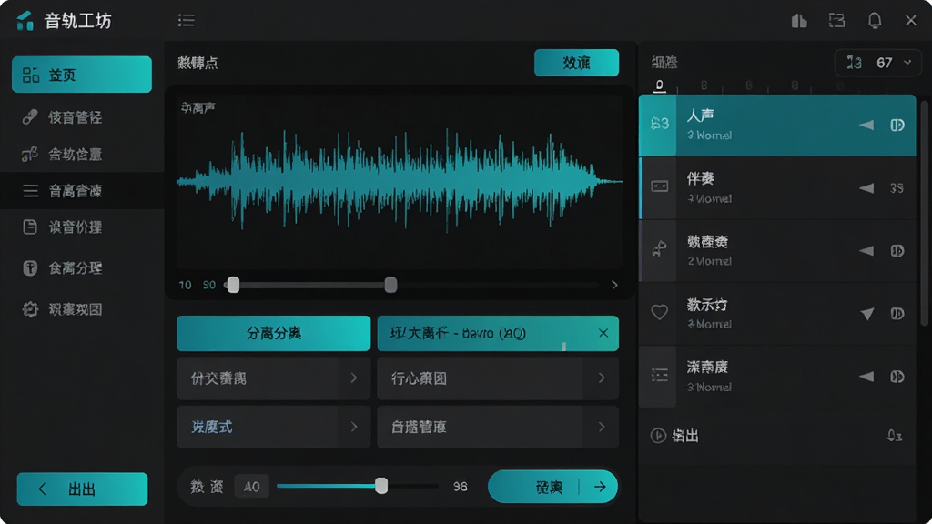Click the 音轨工坊 app logo
932x524 pixels.
pos(25,21)
